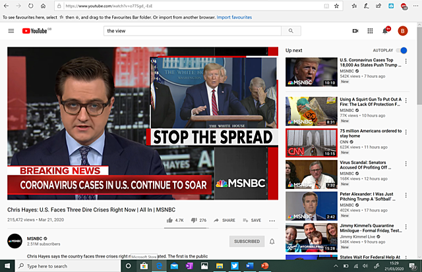Click the Subscribed button
The image size is (422, 272).
(247, 241)
